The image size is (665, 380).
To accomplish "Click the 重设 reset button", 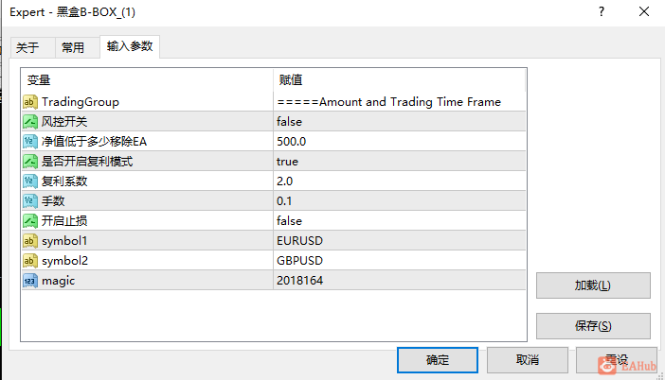I will coord(617,360).
